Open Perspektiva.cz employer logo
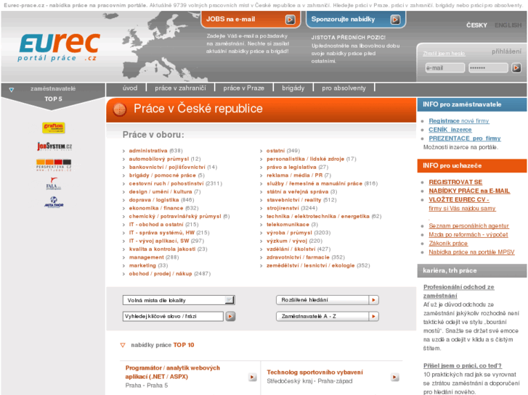This screenshot has width=528, height=395. coord(54,165)
